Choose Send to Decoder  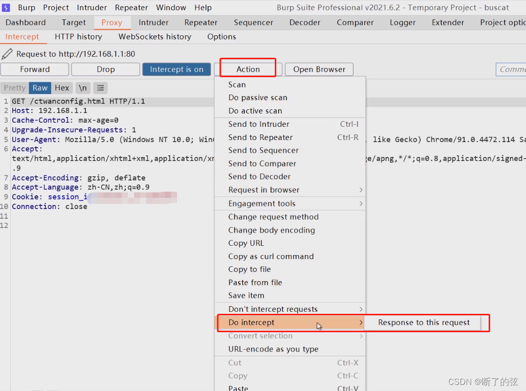[x=290, y=176]
